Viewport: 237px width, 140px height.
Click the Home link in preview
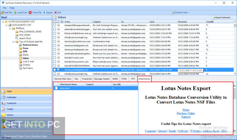pos(186,110)
